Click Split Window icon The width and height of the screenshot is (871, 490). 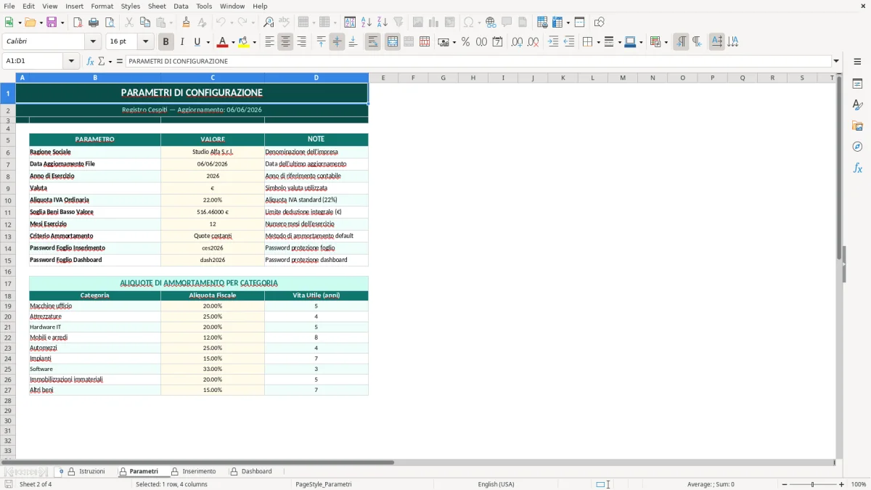click(579, 23)
